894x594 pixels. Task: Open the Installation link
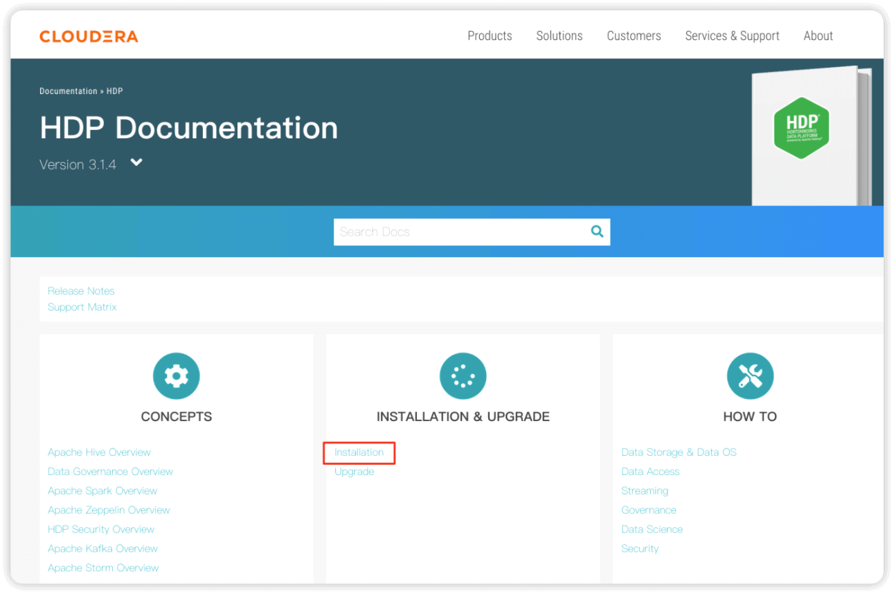(359, 452)
